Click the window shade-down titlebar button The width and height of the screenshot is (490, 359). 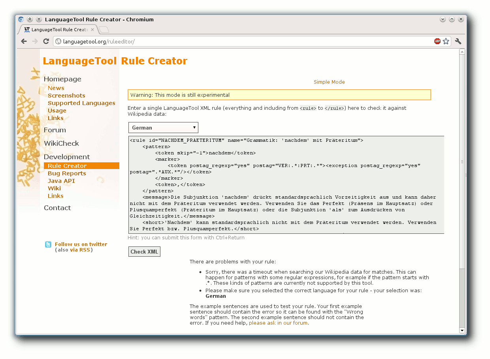point(39,19)
